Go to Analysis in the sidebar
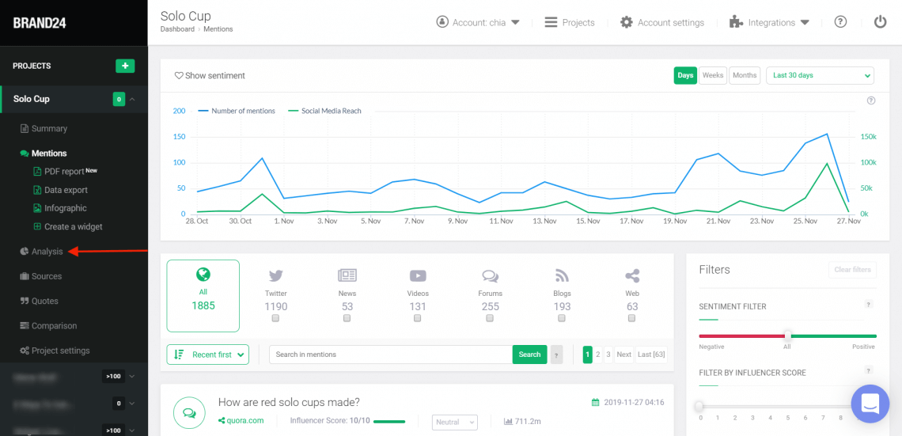The image size is (902, 436). [x=41, y=252]
